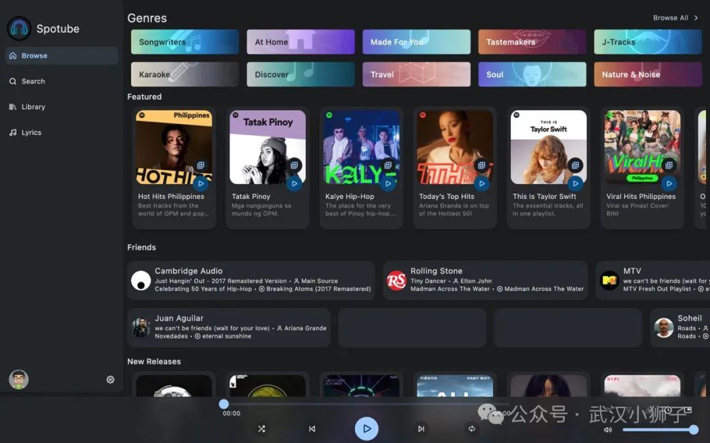710x443 pixels.
Task: Play the Hot Hits Philippines playlist
Action: (202, 184)
